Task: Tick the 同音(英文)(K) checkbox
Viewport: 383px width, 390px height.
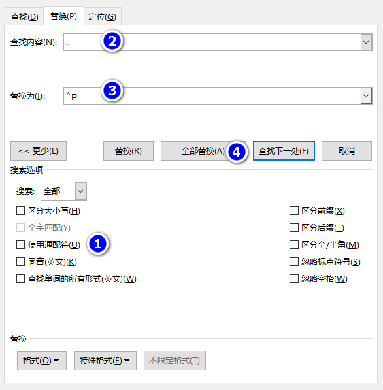Action: (20, 262)
